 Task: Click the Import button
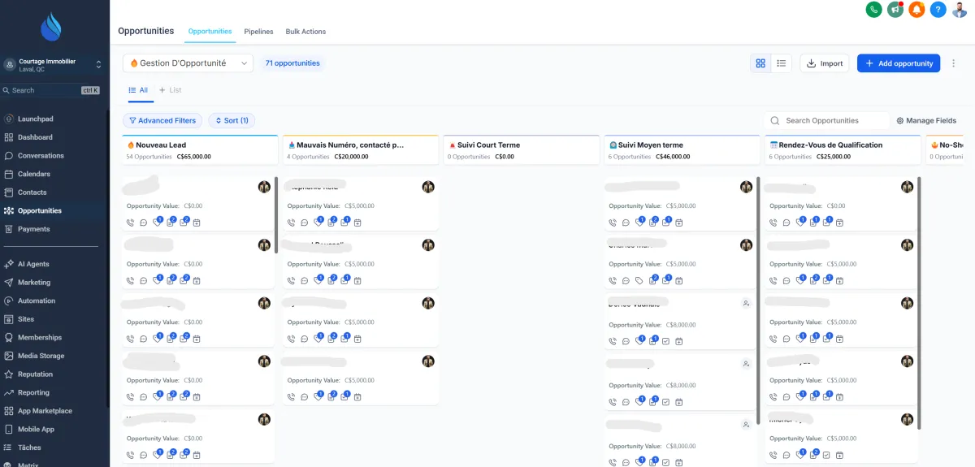point(824,63)
